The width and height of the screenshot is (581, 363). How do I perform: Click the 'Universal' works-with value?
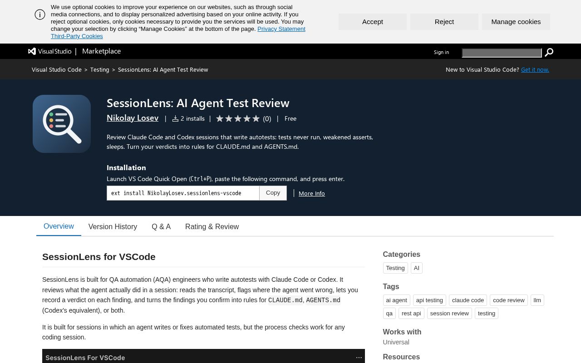(x=396, y=342)
